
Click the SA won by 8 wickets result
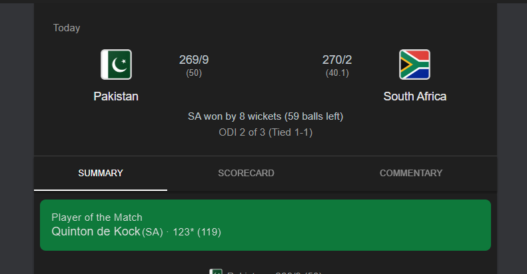265,116
